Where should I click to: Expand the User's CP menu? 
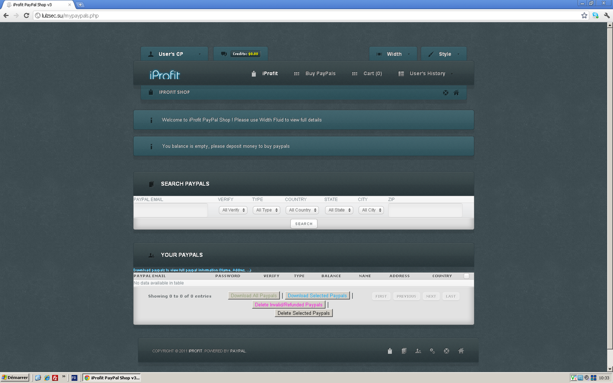pos(174,54)
